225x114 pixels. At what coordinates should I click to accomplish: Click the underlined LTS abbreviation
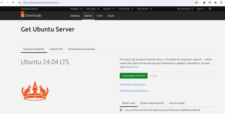133,60
